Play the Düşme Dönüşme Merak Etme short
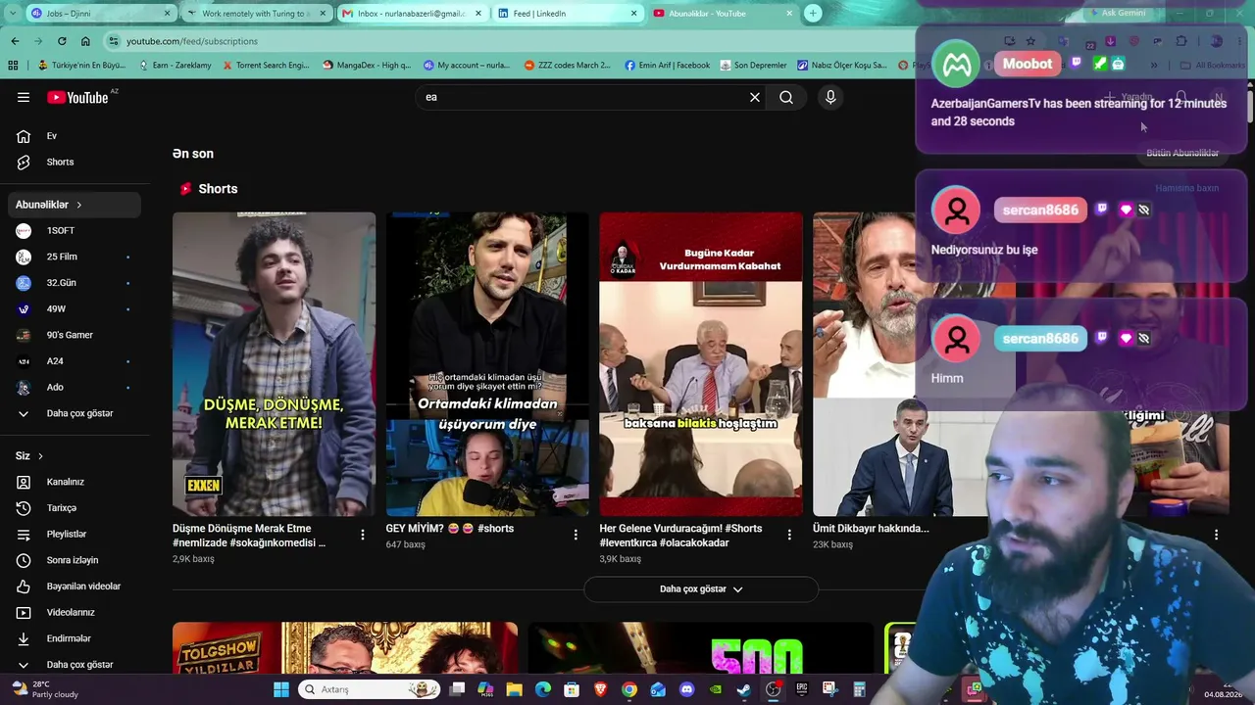Screen dimensions: 1255x705 click(274, 364)
